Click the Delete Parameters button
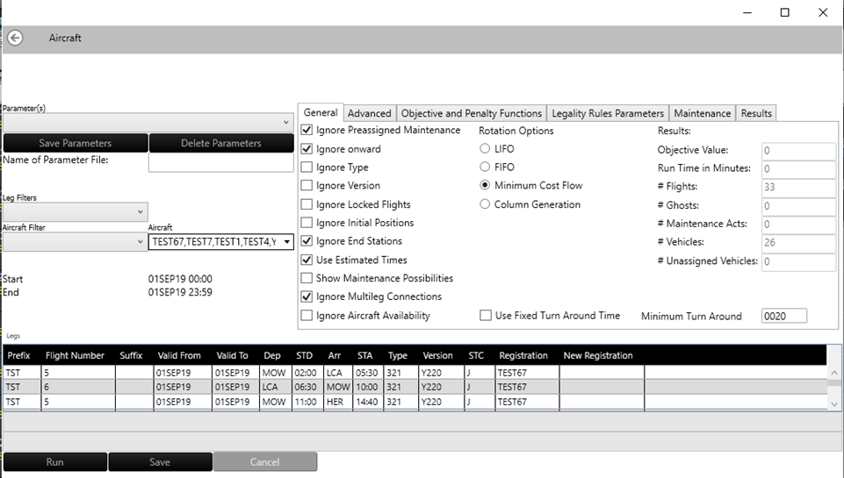 pos(221,143)
